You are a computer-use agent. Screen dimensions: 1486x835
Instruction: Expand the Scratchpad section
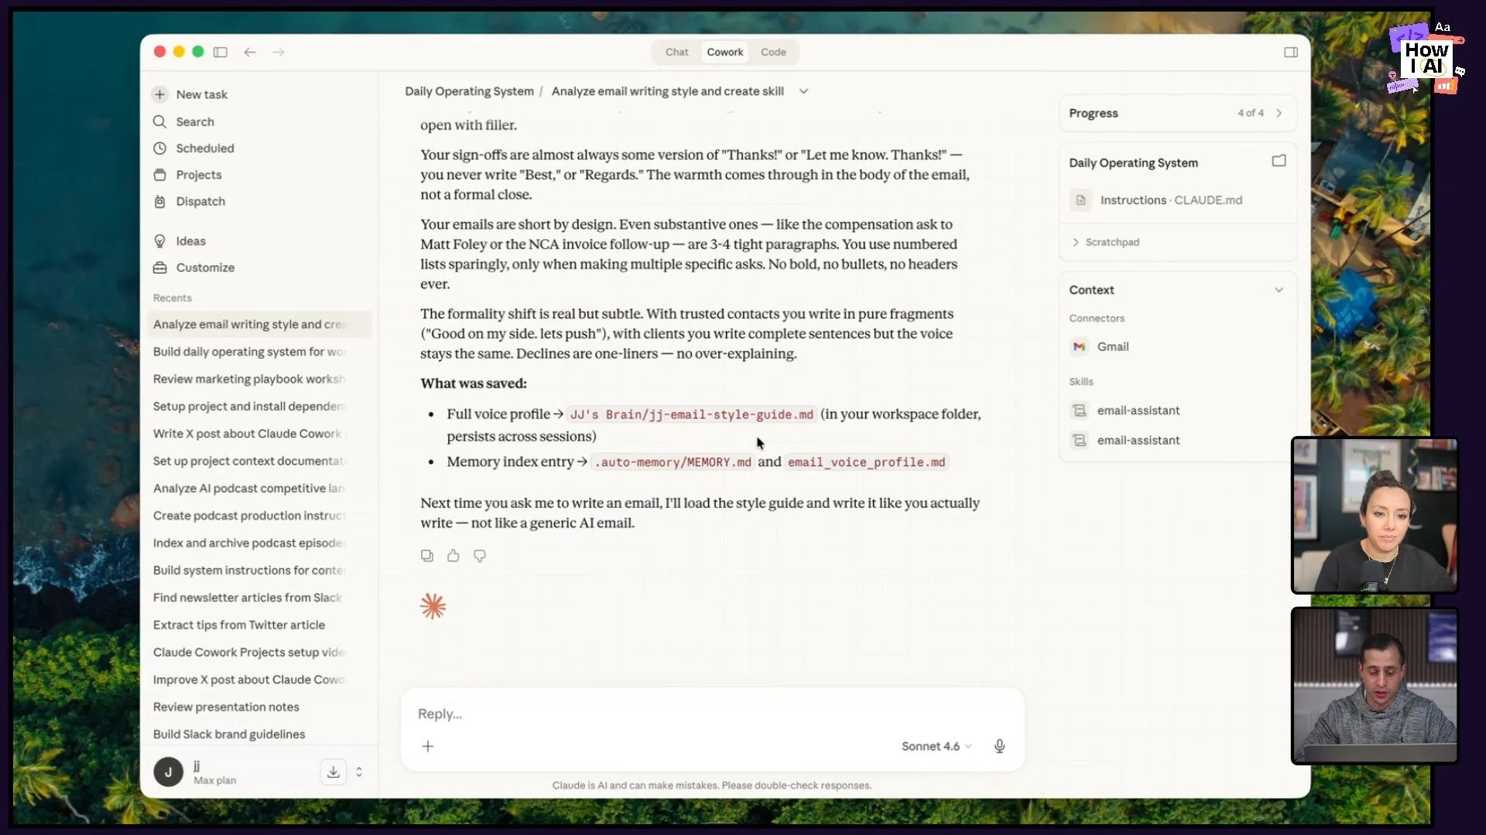[x=1105, y=242]
